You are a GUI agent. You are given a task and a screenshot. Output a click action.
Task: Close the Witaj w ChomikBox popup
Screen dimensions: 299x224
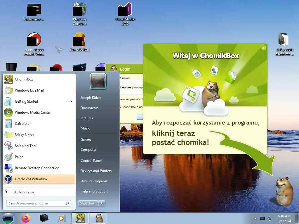[263, 48]
